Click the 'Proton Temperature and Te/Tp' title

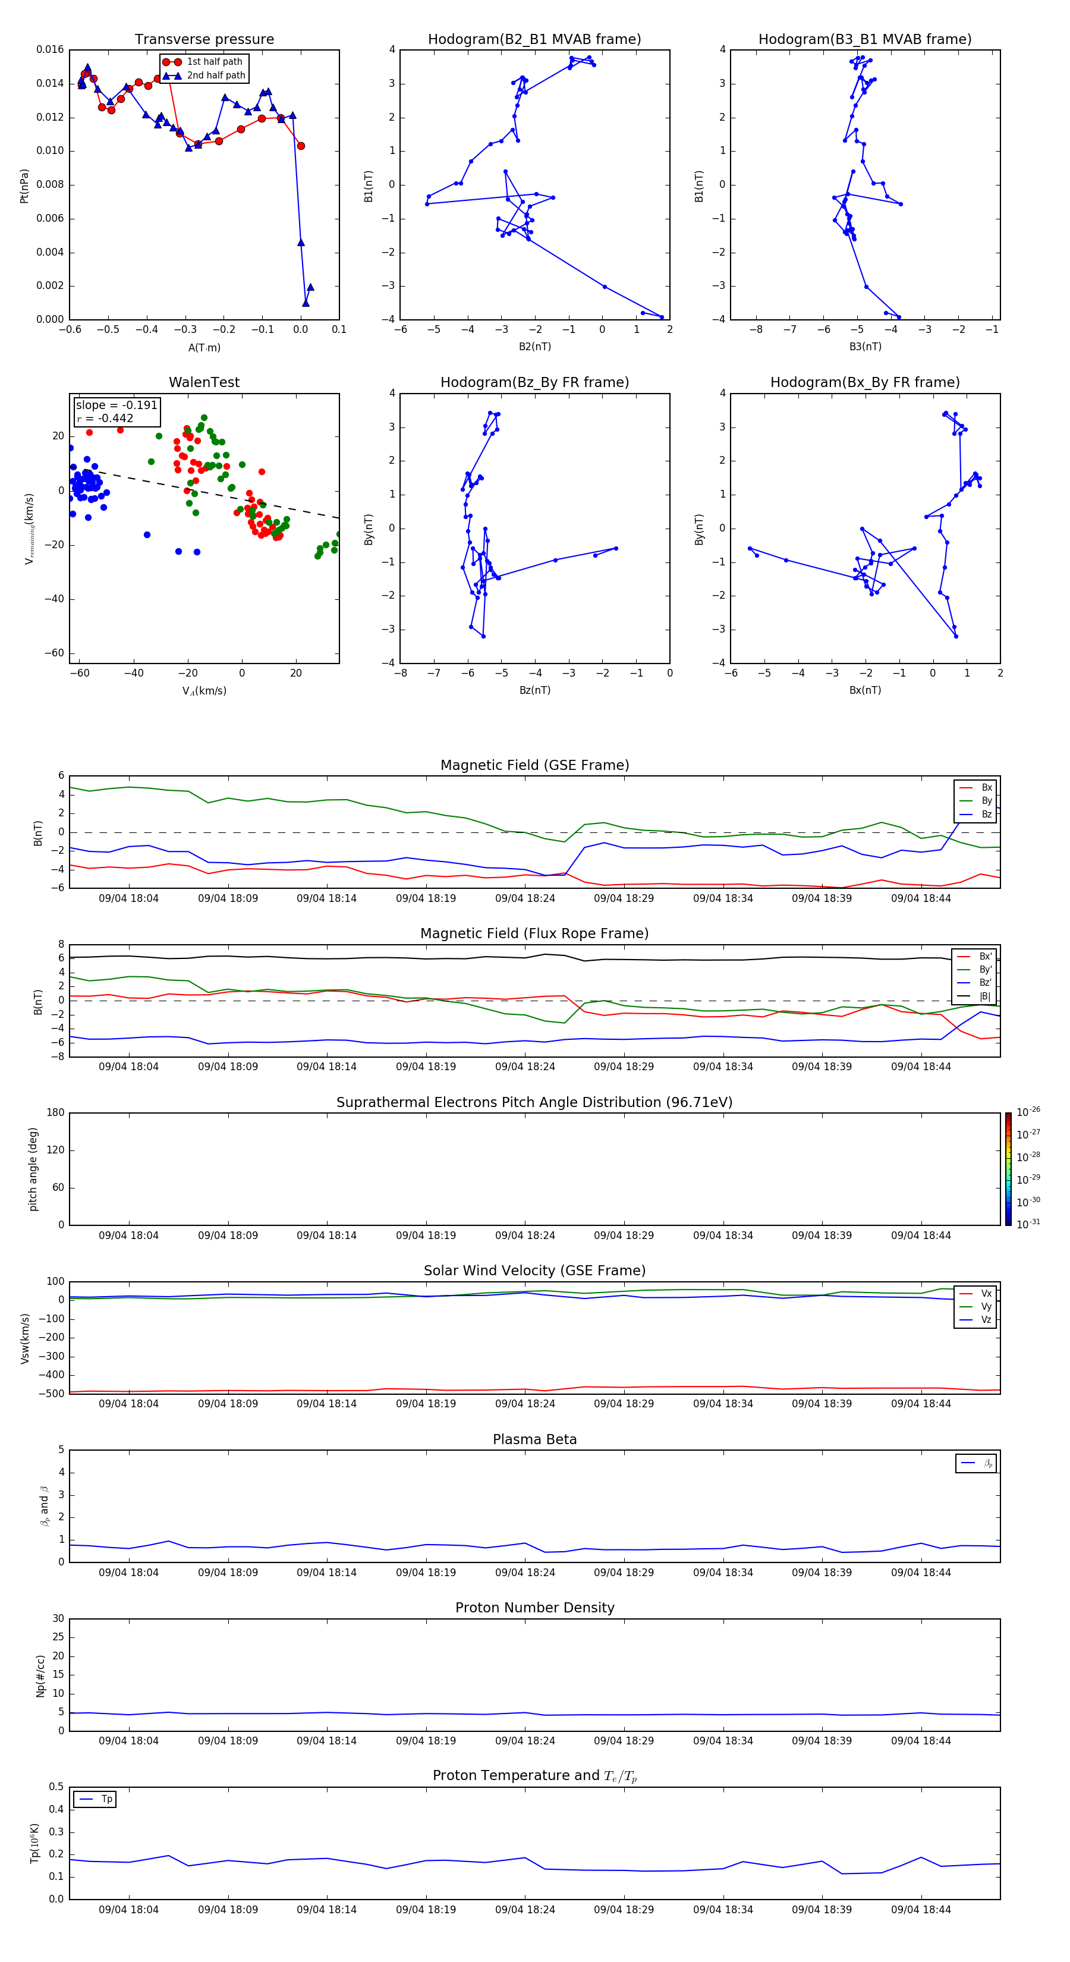(534, 1776)
